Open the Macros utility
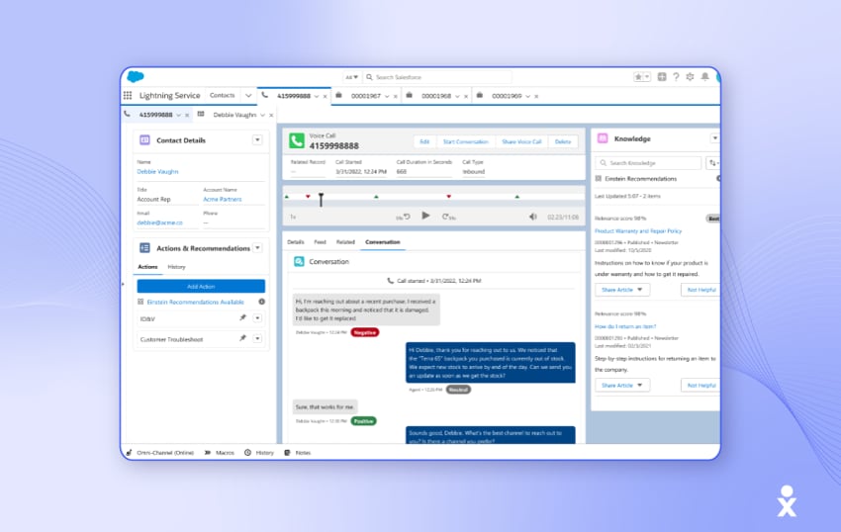 point(220,453)
